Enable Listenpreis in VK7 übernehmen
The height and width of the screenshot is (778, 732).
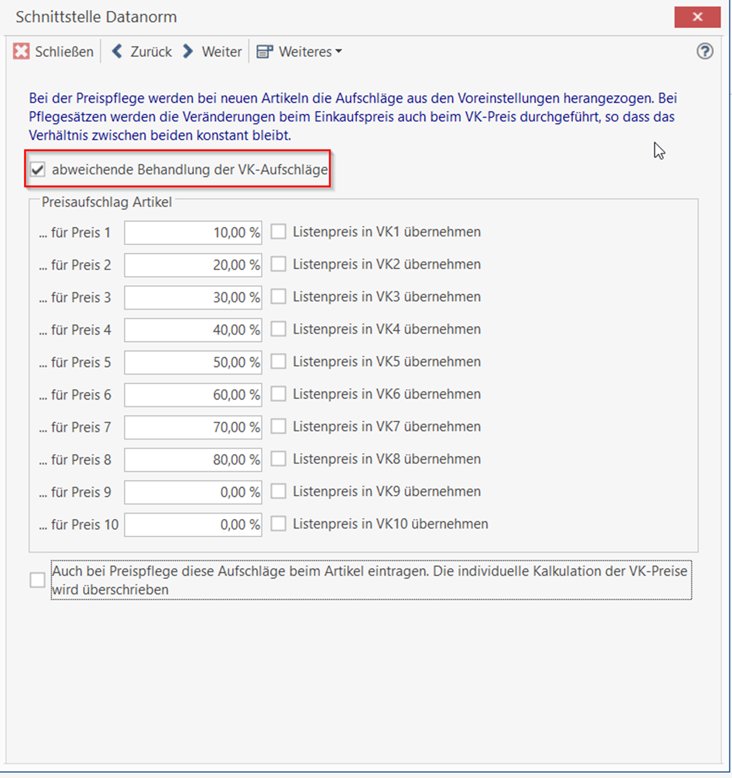tap(278, 426)
